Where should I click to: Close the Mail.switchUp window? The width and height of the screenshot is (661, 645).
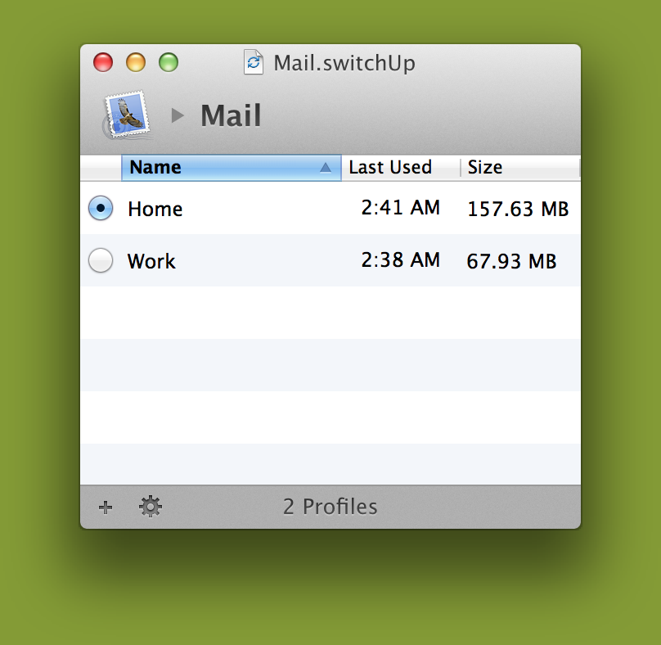tap(103, 62)
